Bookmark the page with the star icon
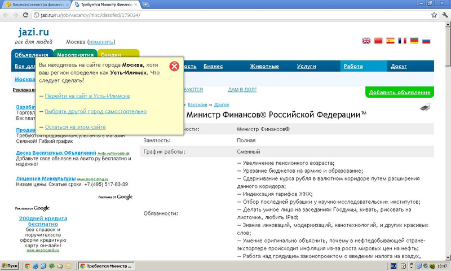451x271 pixels. coord(434,15)
